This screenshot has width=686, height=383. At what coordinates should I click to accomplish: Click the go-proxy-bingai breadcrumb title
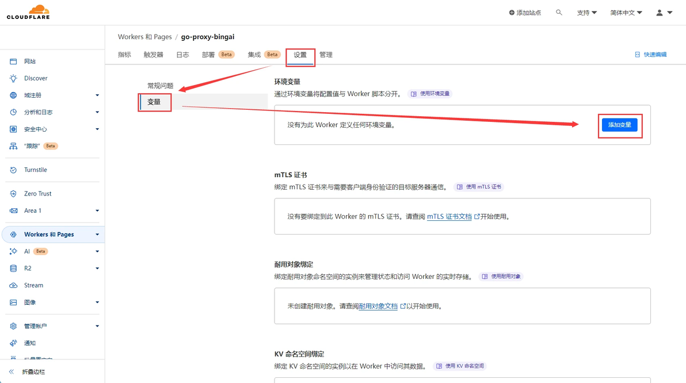point(208,37)
